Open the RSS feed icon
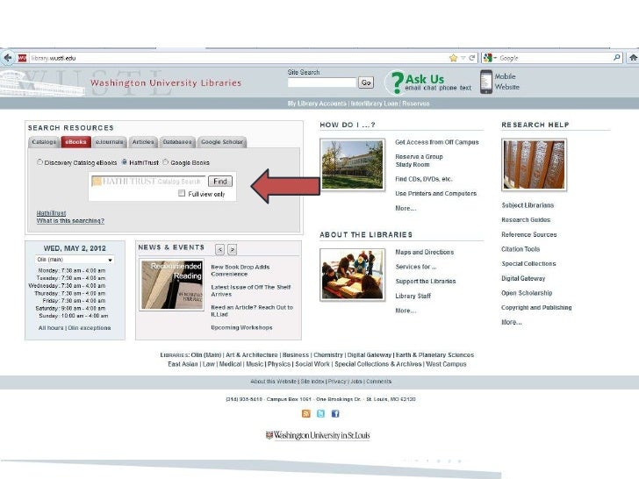The image size is (639, 479). [x=306, y=413]
